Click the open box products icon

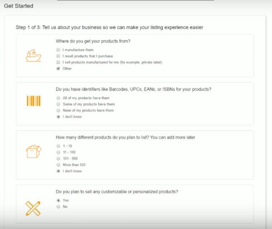tap(33, 151)
